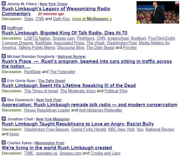
Task: Click permalink icon beside Charles Sykes
Action: 4,143
